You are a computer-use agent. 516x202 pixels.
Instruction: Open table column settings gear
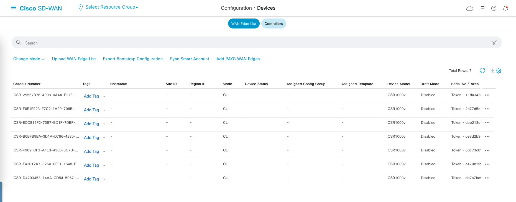499,71
